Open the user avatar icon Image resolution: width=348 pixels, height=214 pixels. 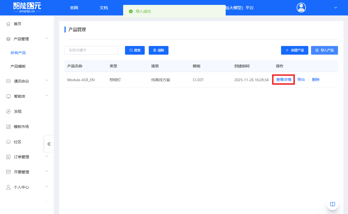click(x=301, y=8)
